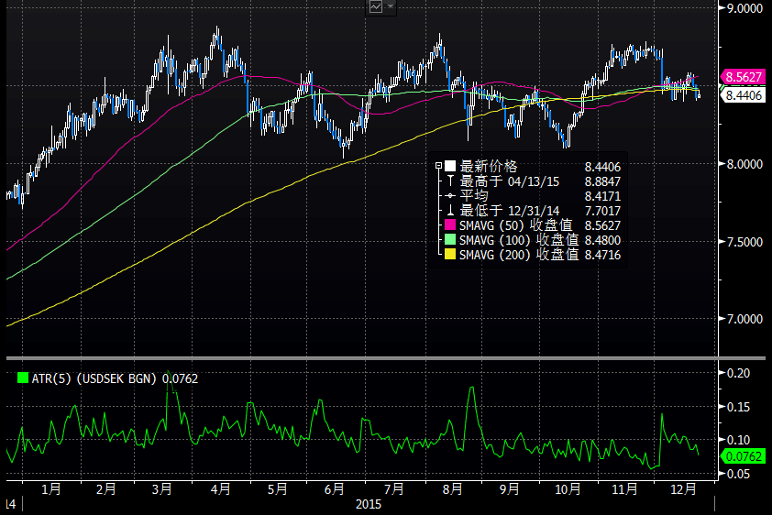Click the 6月 month label on time axis
The height and width of the screenshot is (515, 772).
coord(335,490)
